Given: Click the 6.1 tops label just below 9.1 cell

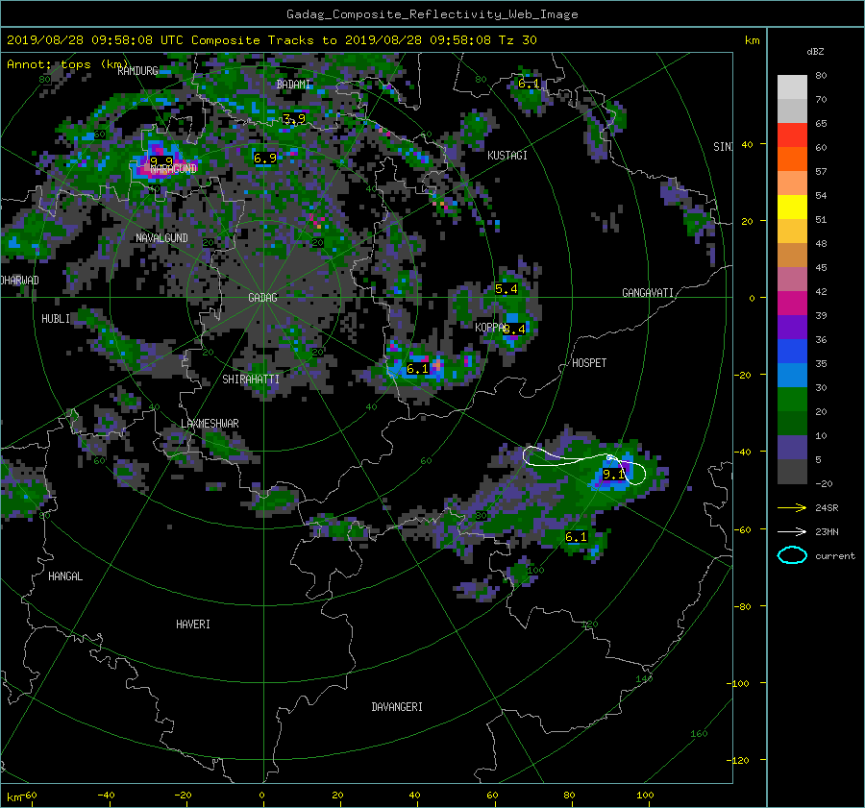Looking at the screenshot, I should tap(576, 537).
